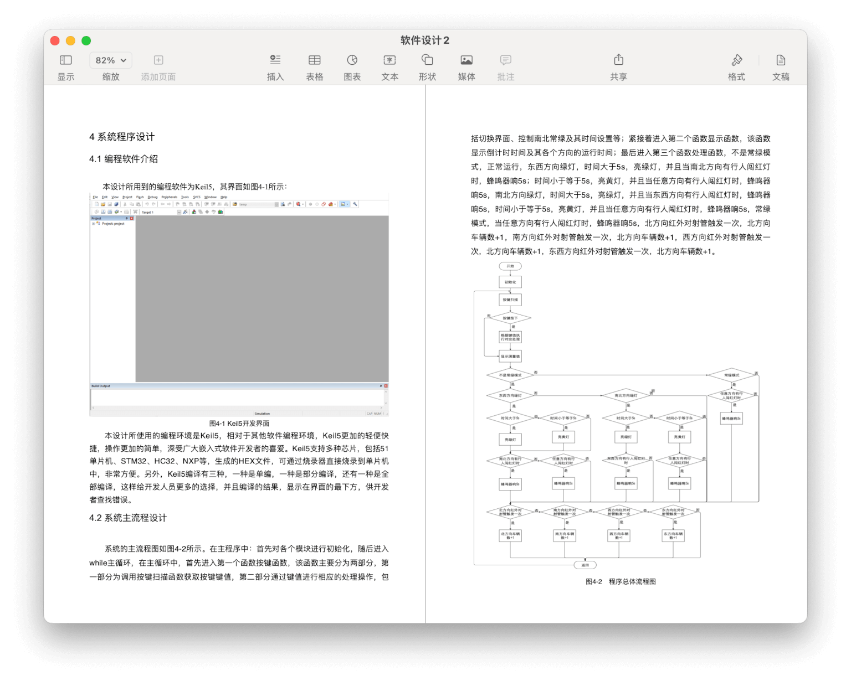851x681 pixels.
Task: Place cursor in heading 4.1 编程软件介绍
Action: point(123,159)
